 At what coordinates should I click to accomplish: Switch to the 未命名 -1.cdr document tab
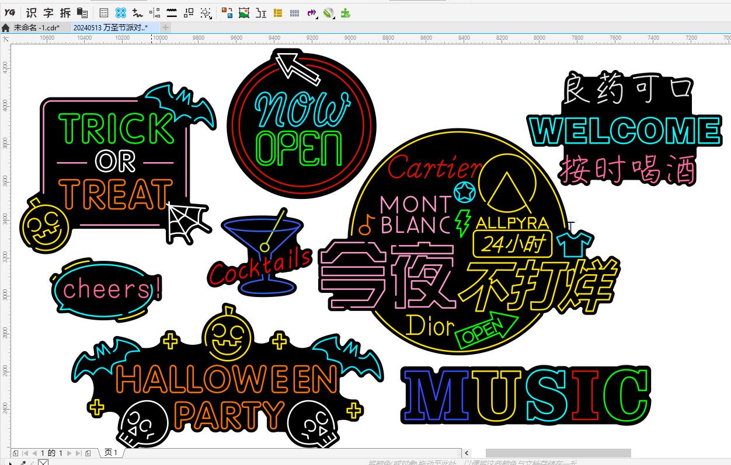click(x=37, y=27)
